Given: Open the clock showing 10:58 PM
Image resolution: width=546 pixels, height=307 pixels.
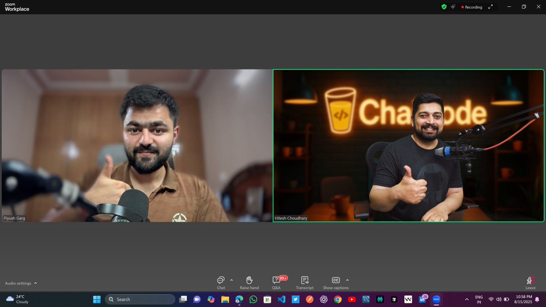Looking at the screenshot, I should 523,299.
